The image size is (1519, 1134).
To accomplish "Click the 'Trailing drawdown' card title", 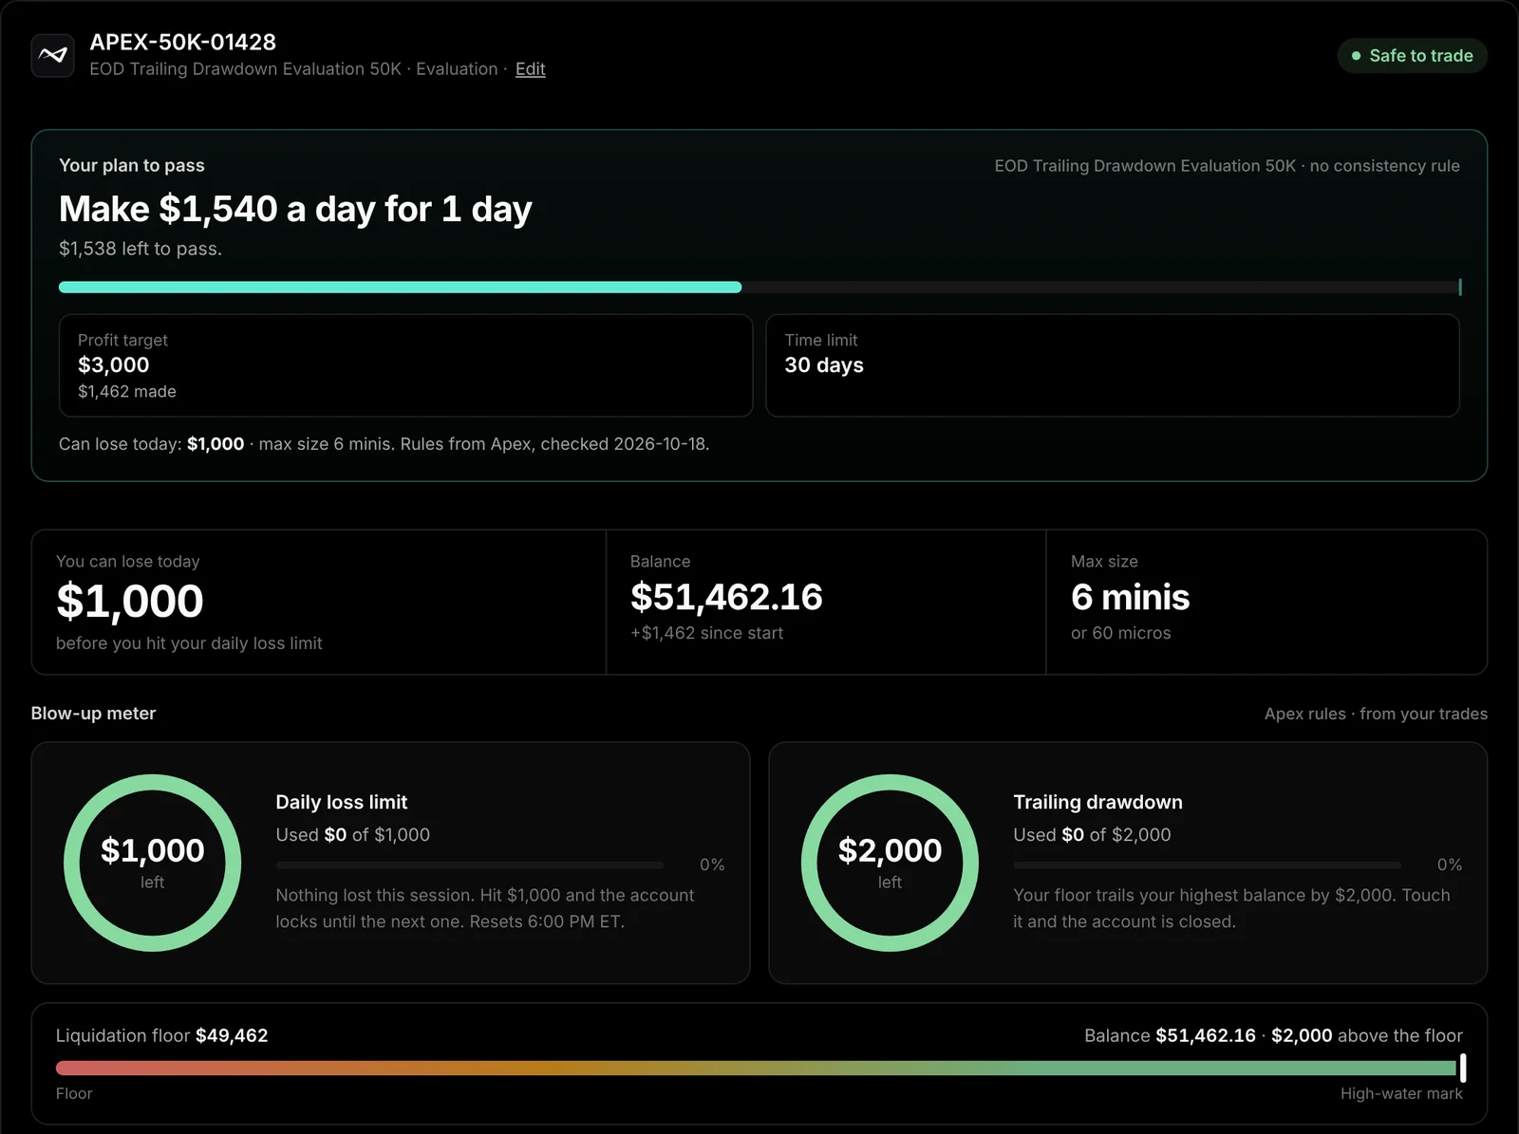I will point(1097,802).
